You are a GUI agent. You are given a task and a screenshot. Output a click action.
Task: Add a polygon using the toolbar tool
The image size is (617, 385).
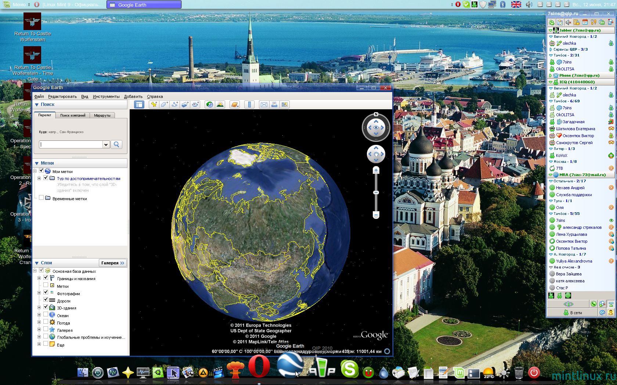pyautogui.click(x=164, y=104)
